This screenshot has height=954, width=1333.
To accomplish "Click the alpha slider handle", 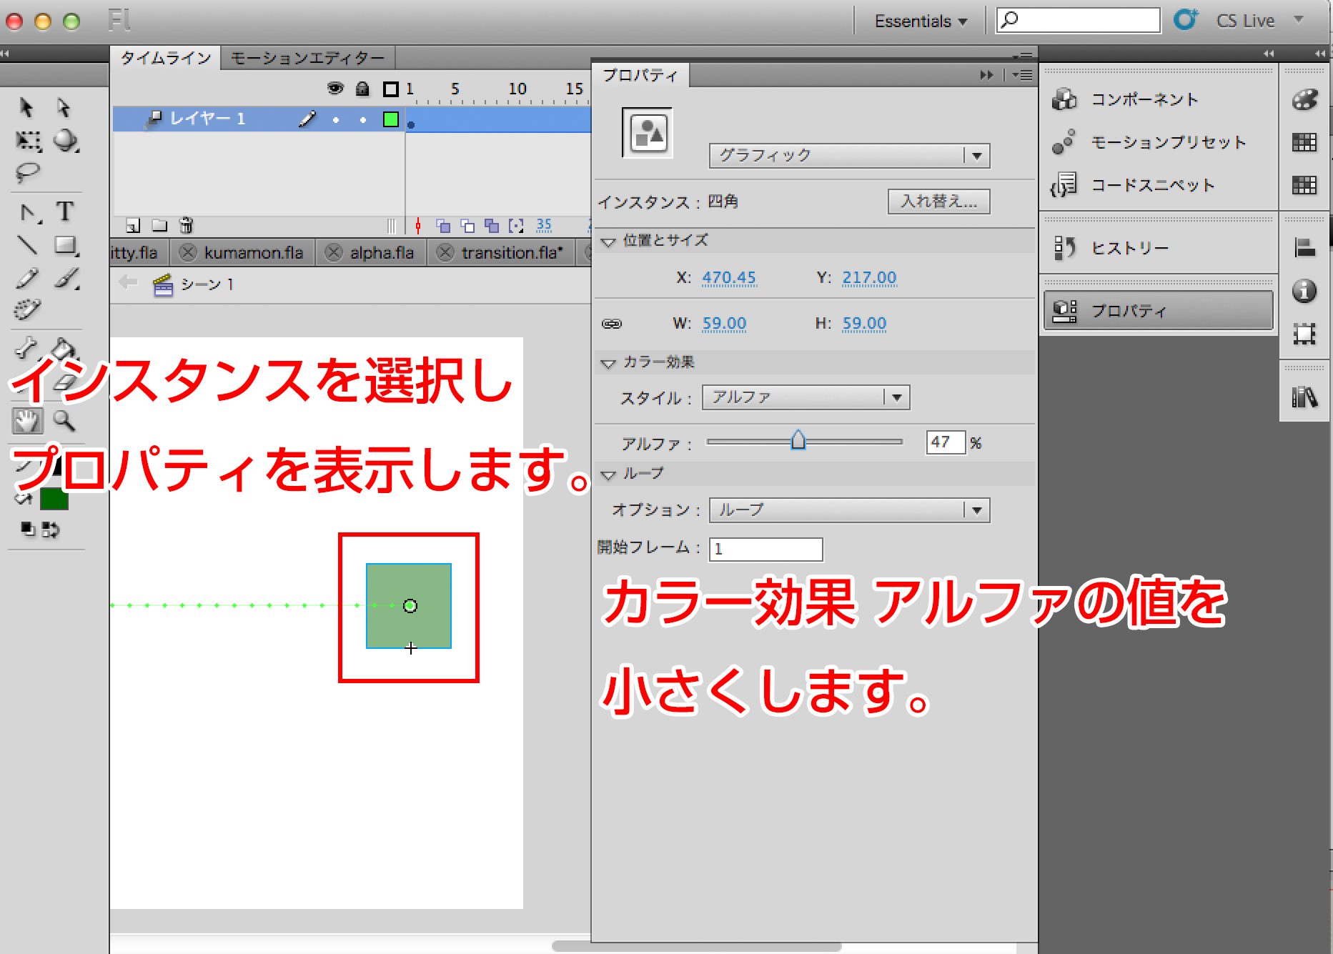I will pos(798,441).
